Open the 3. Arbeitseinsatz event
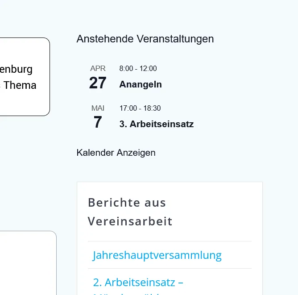The width and height of the screenshot is (298, 295). tap(157, 124)
